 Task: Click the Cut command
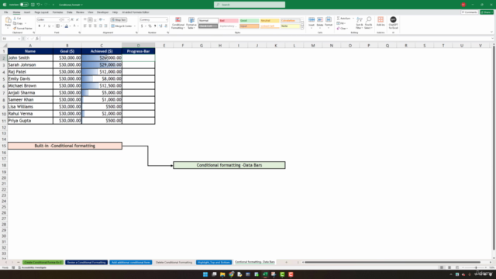point(17,19)
